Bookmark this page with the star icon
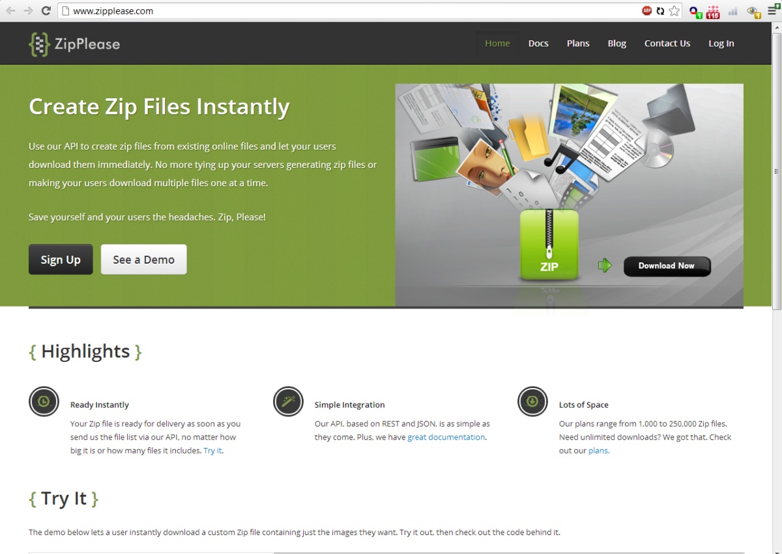The width and height of the screenshot is (782, 554). click(674, 10)
